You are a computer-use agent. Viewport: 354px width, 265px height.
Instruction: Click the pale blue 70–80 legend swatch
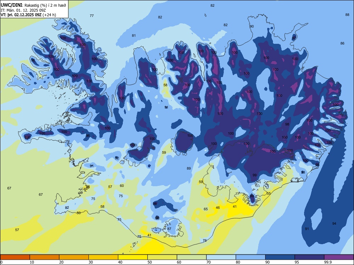click(221, 257)
